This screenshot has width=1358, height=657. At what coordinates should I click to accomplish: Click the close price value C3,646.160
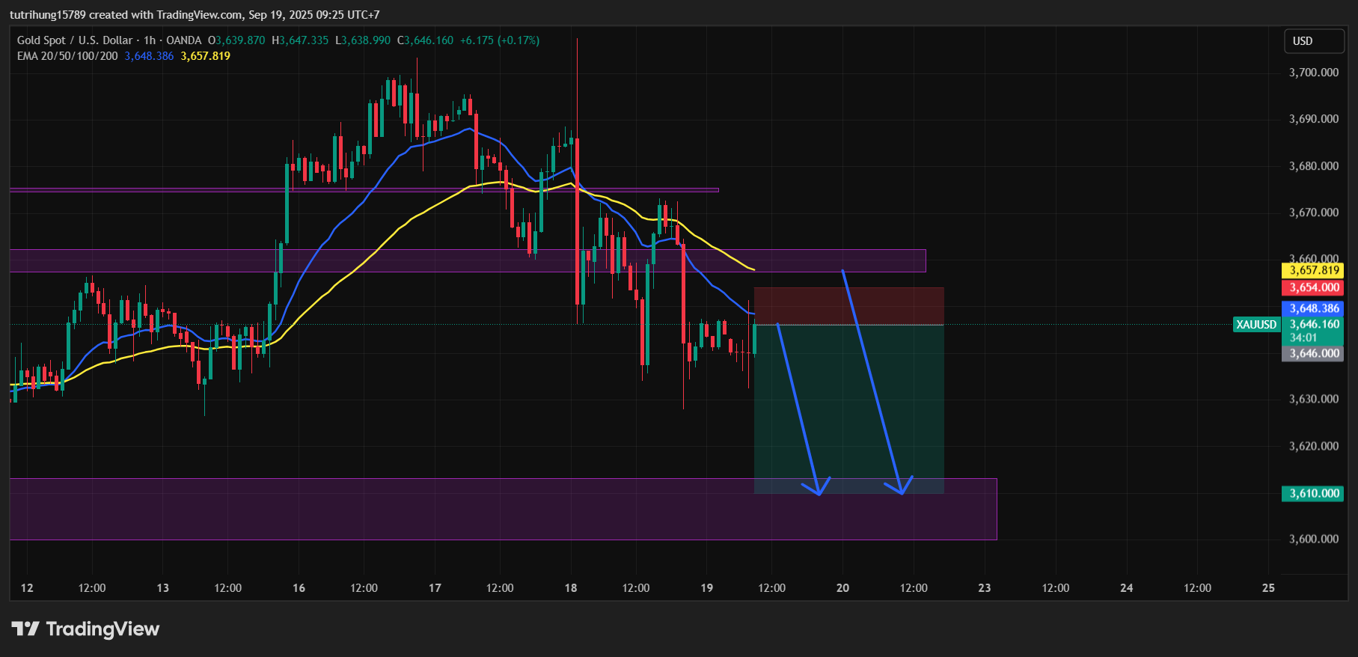pyautogui.click(x=425, y=40)
